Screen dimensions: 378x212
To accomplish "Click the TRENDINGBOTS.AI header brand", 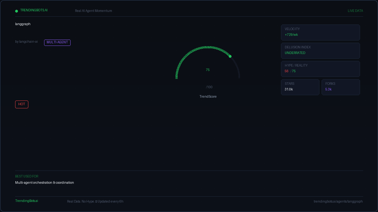I will pos(34,10).
